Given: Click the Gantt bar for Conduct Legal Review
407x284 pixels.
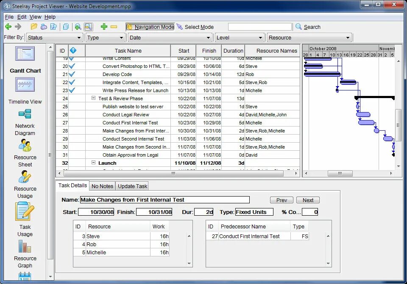Looking at the screenshot, I should point(363,114).
